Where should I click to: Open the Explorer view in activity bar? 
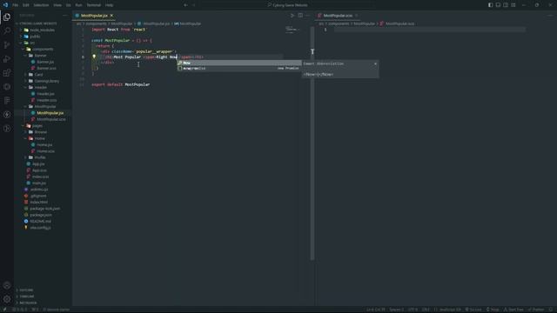pos(7,17)
